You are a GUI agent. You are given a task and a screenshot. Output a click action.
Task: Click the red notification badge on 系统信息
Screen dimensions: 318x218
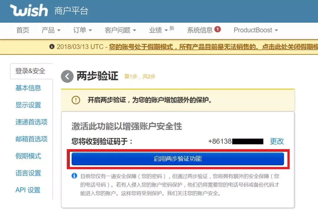pyautogui.click(x=218, y=29)
